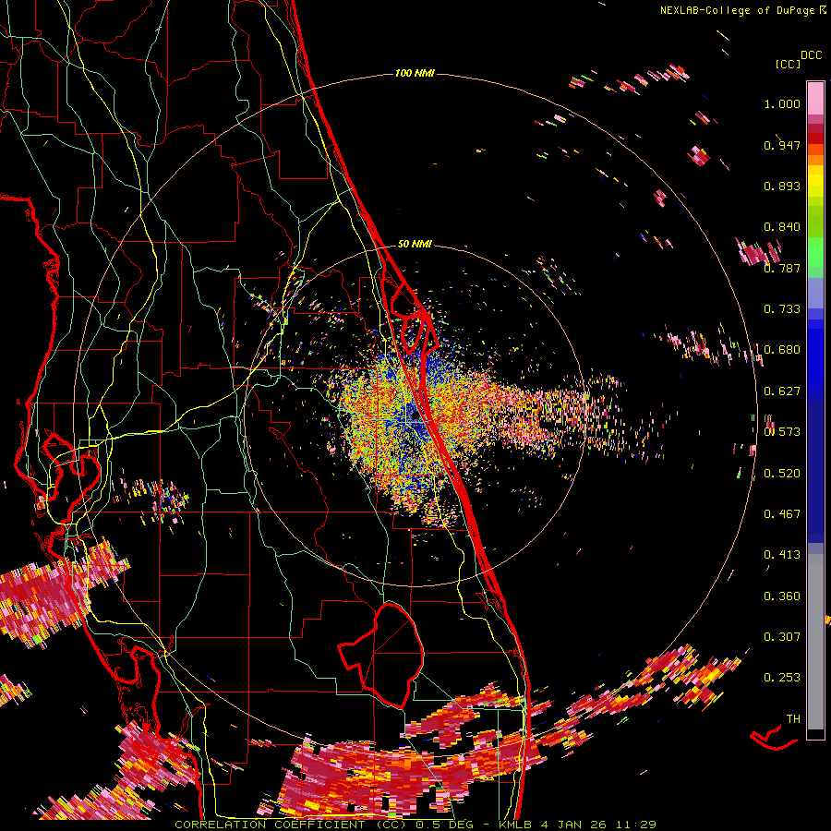The image size is (831, 831).
Task: Click the DCC label above the color scale
Action: click(x=811, y=55)
